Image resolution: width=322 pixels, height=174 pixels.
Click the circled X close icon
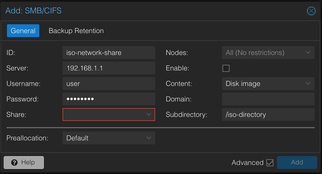click(311, 11)
